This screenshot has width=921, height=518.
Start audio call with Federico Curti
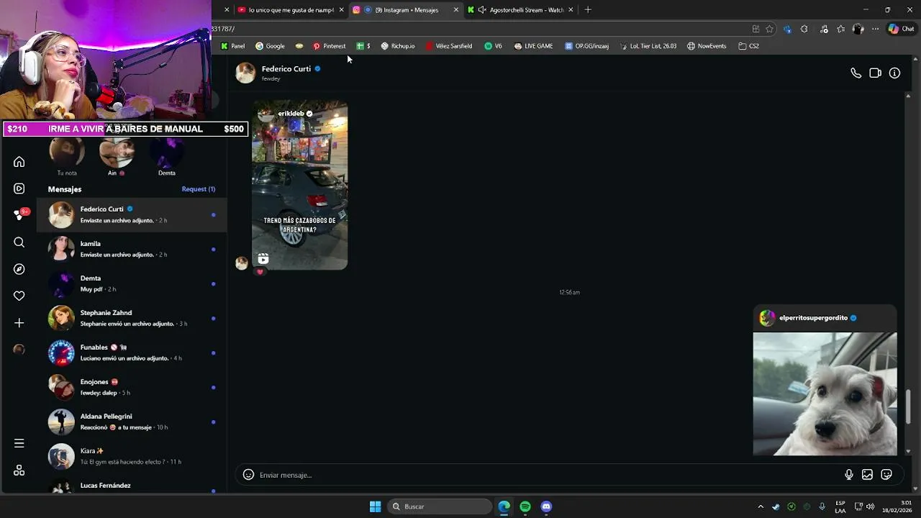[856, 73]
